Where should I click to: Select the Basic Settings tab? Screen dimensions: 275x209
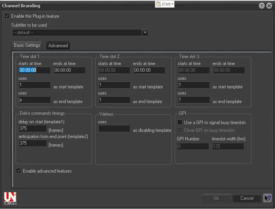coord(27,45)
